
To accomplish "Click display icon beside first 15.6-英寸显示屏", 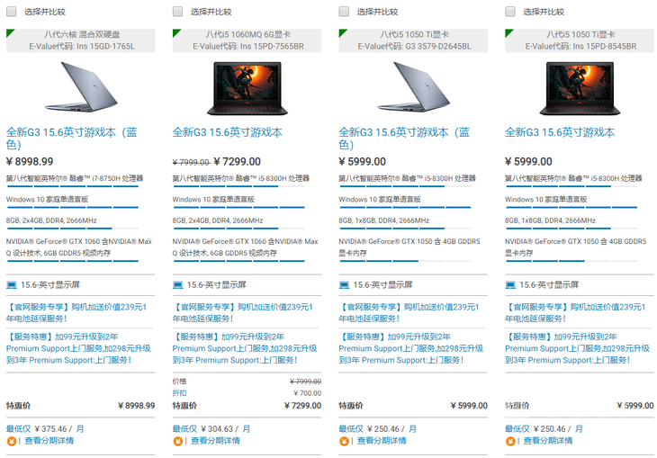I will click(x=12, y=285).
